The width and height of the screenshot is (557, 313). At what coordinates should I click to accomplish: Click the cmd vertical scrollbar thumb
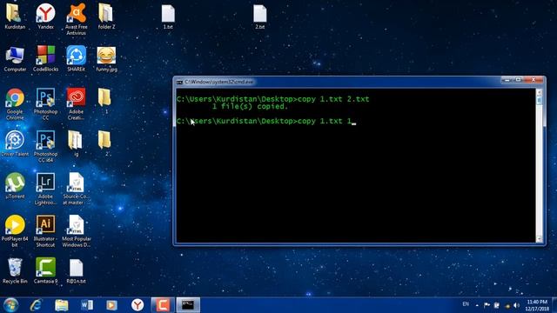[x=540, y=101]
